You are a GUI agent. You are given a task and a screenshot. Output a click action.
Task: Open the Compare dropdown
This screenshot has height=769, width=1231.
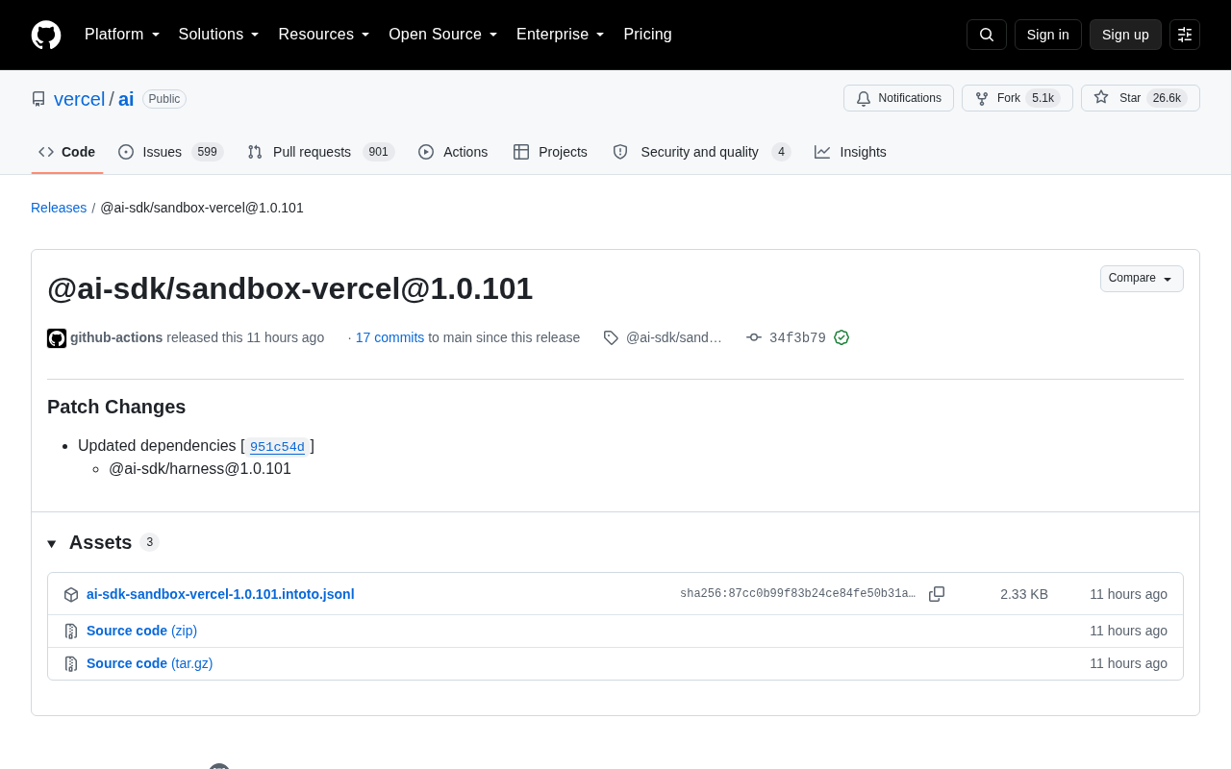coord(1142,279)
